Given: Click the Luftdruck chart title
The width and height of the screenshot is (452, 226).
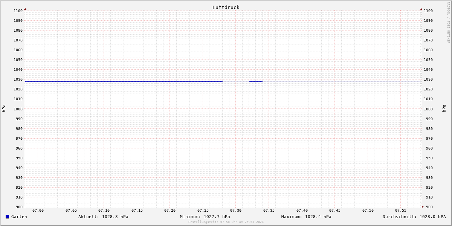Looking at the screenshot, I should 226,7.
